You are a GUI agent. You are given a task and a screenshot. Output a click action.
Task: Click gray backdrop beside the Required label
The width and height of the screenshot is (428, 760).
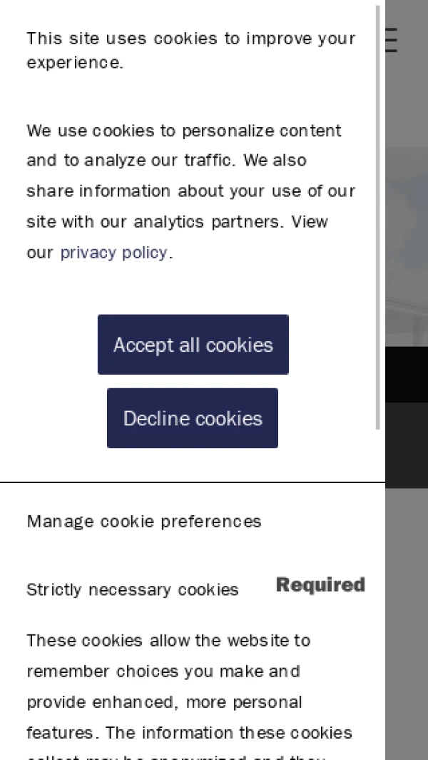coord(407,585)
